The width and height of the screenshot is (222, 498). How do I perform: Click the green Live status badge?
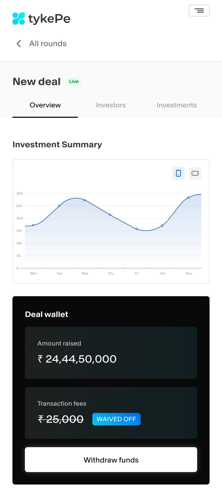[74, 81]
